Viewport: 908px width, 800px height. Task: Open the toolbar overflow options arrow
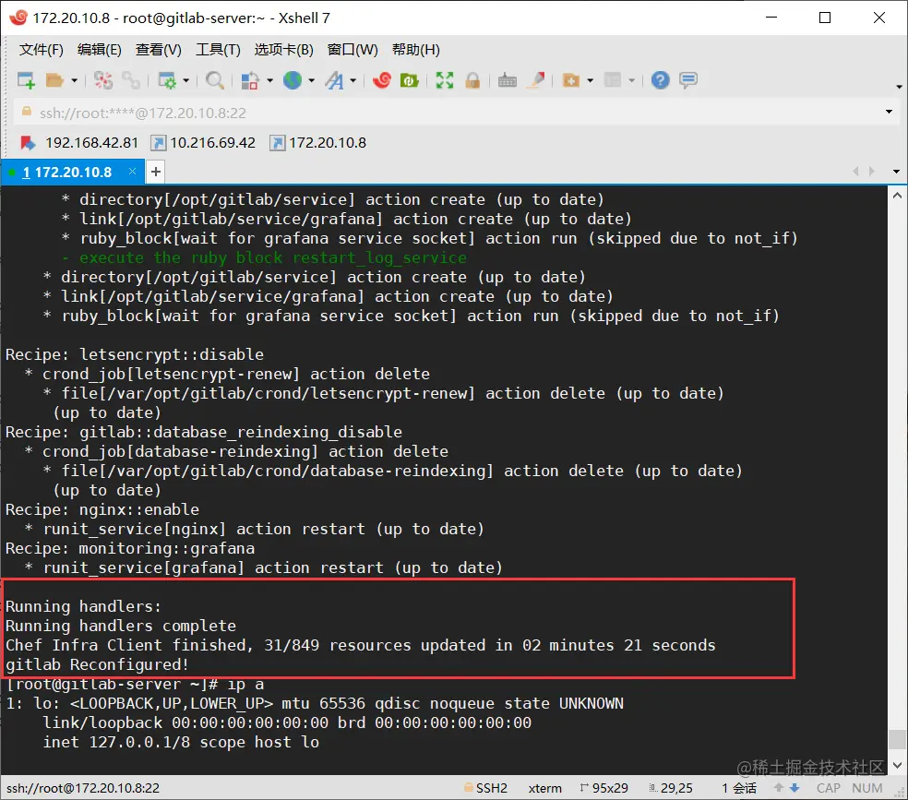[x=899, y=87]
